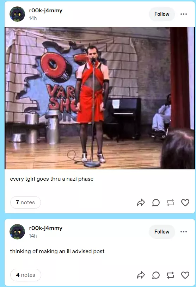Image resolution: width=196 pixels, height=287 pixels.
Task: Follow r00k-j4mmy from the first post
Action: pos(162,14)
